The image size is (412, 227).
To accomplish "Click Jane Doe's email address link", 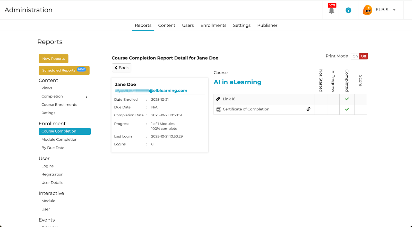I will click(151, 91).
